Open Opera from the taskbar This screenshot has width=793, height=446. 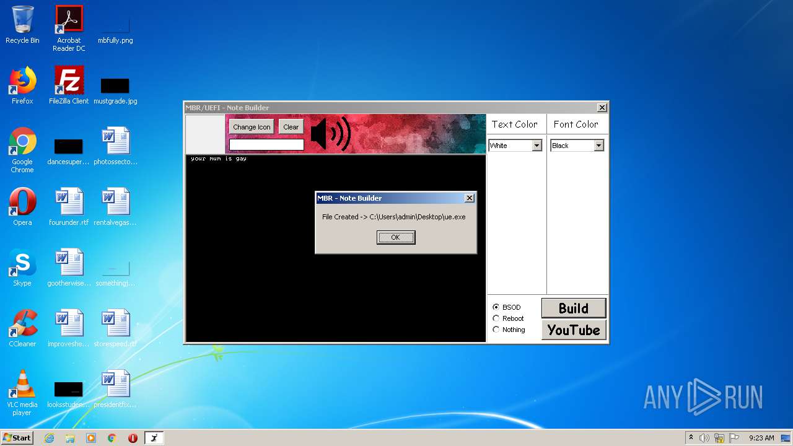133,438
